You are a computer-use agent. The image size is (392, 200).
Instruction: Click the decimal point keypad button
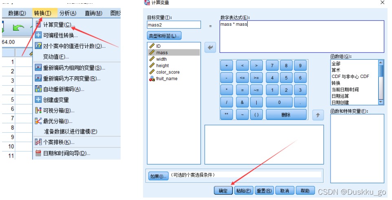point(300,102)
